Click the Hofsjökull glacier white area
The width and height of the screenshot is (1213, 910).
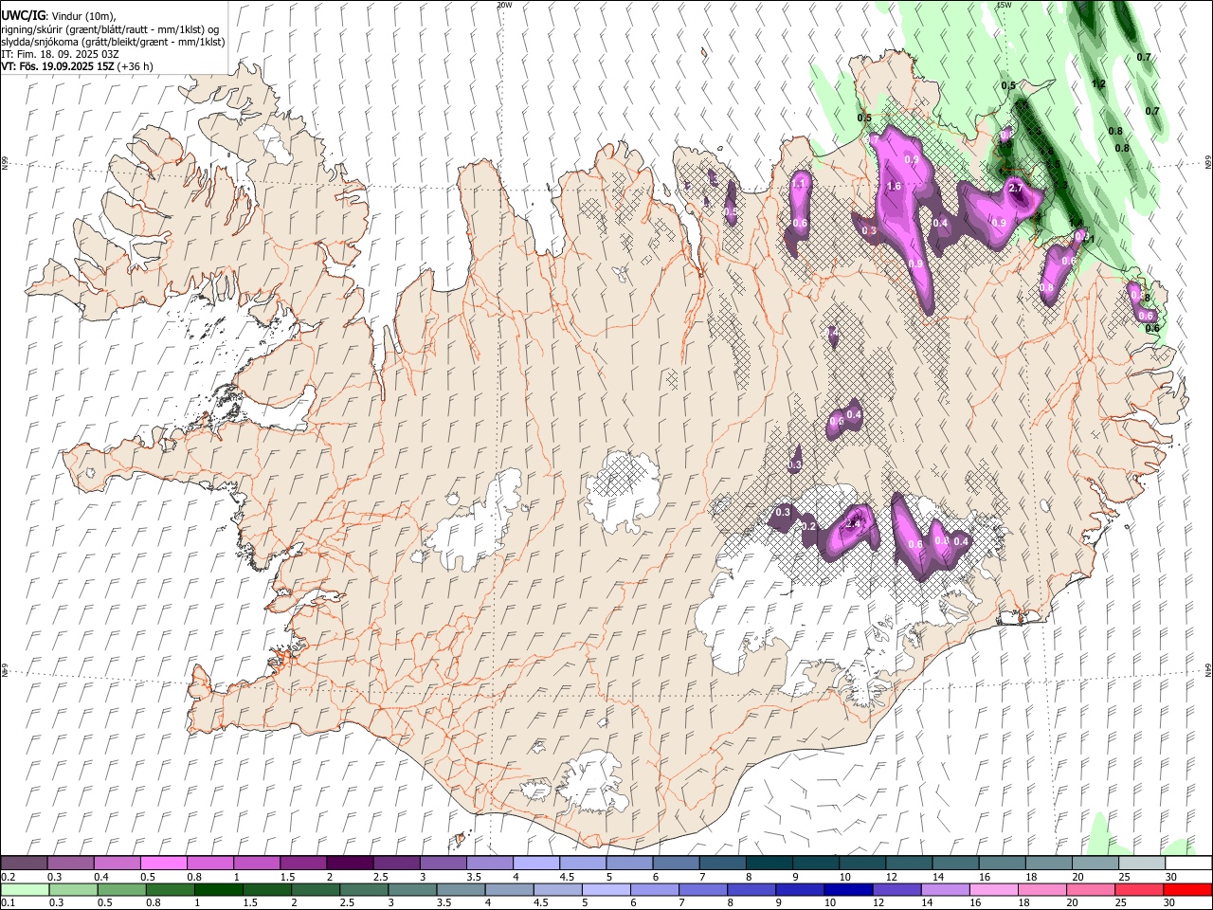coord(622,490)
